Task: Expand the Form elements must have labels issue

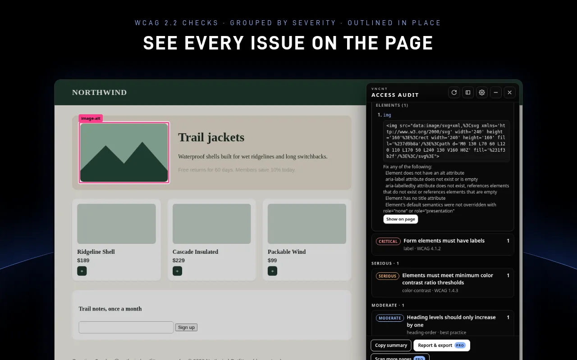Action: (443, 244)
